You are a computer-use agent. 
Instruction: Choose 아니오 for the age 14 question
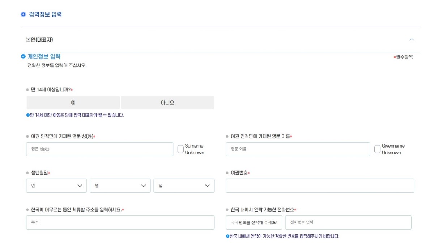coord(167,103)
